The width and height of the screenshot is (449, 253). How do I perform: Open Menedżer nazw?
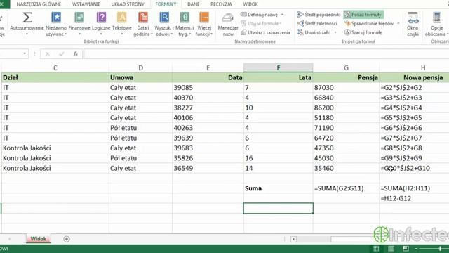click(228, 25)
